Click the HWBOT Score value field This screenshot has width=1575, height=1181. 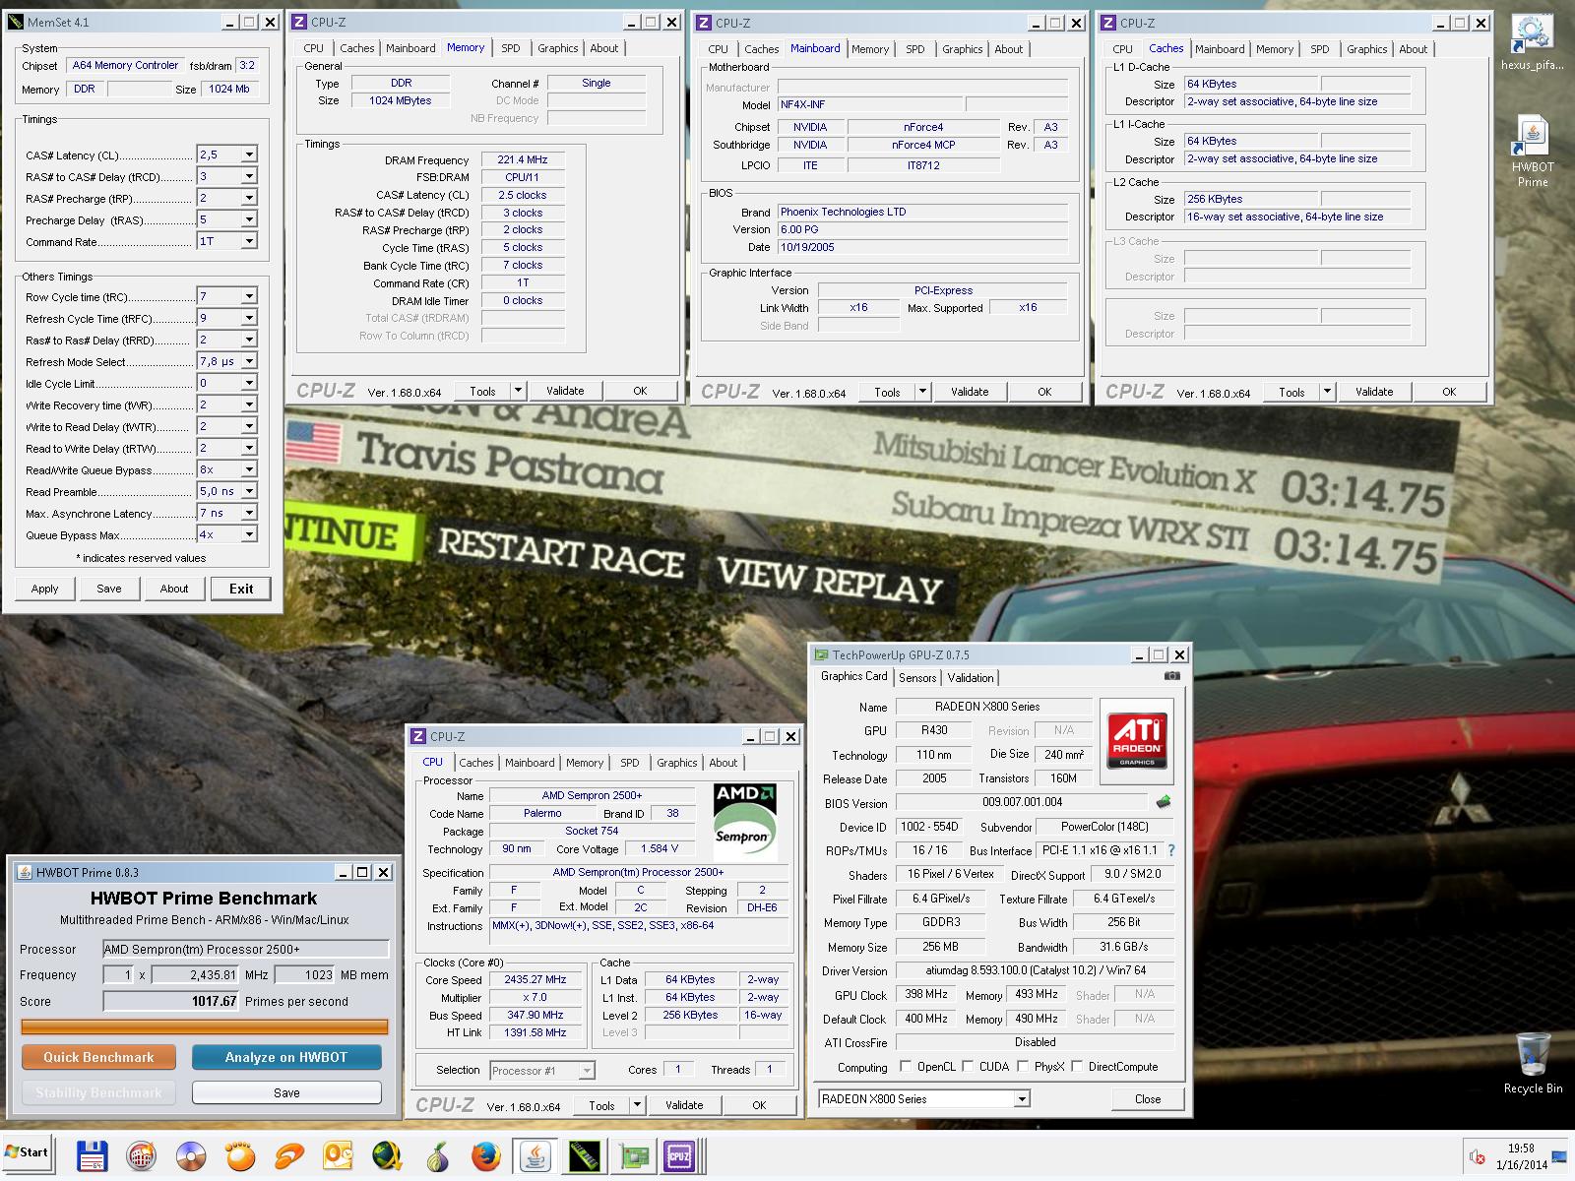tap(171, 1001)
